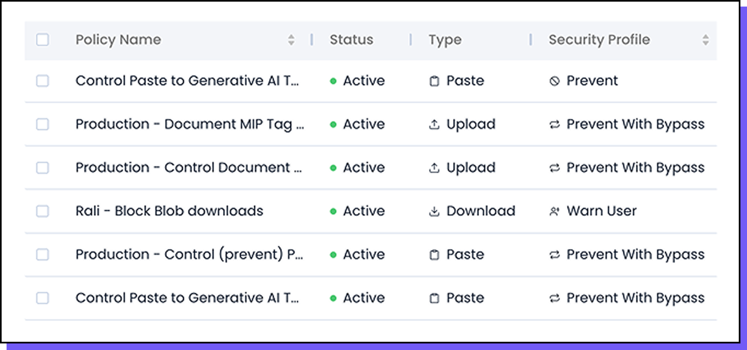
Task: Check the box for the Prevent profile row
Action: pos(42,81)
